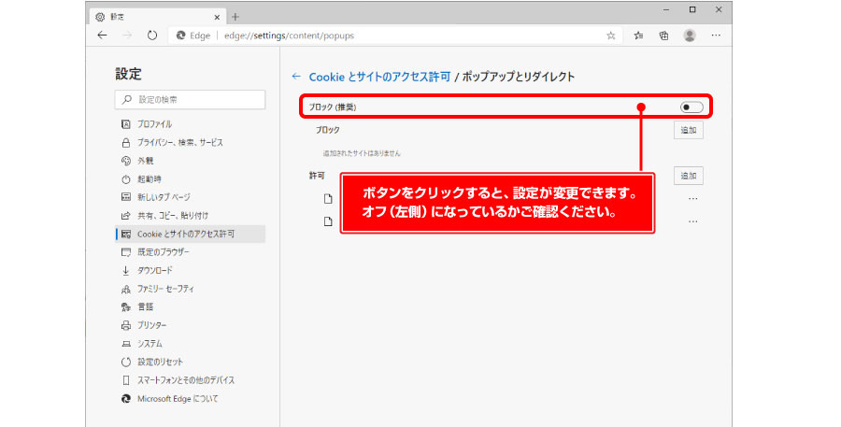Open 新しいタブ ページ settings section
The height and width of the screenshot is (427, 841).
[x=190, y=197]
